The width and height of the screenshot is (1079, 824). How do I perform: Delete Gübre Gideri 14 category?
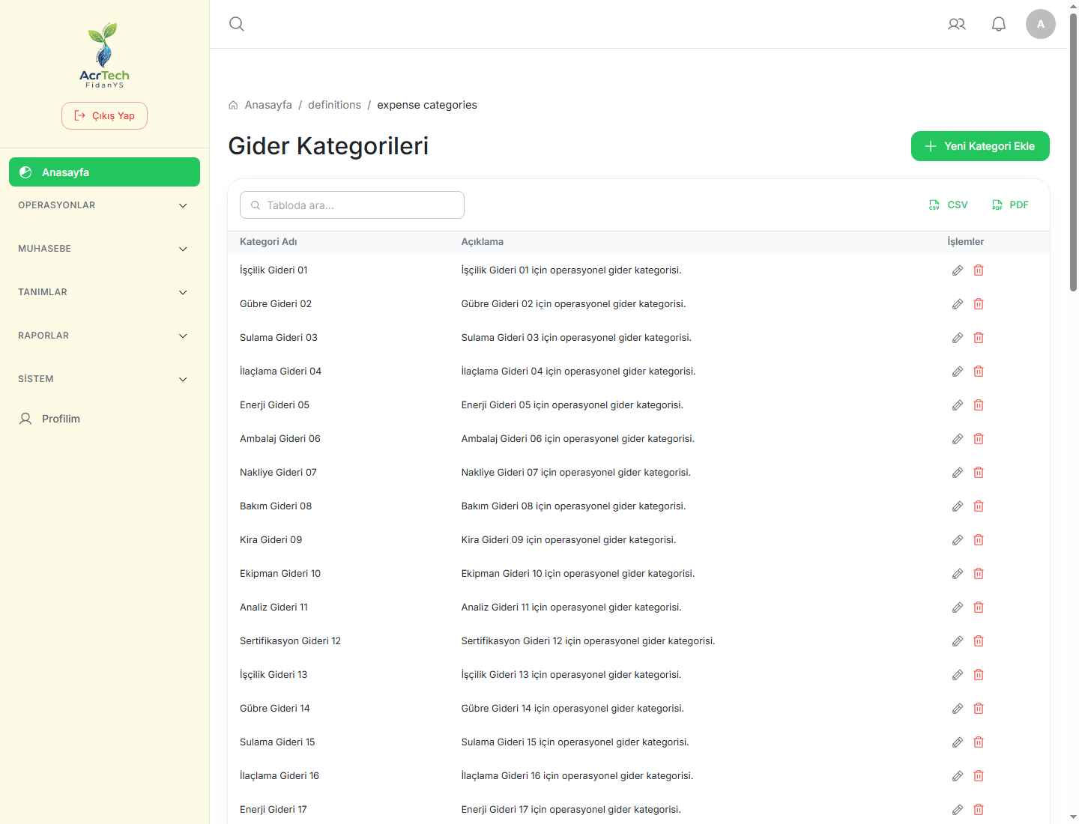coord(979,709)
